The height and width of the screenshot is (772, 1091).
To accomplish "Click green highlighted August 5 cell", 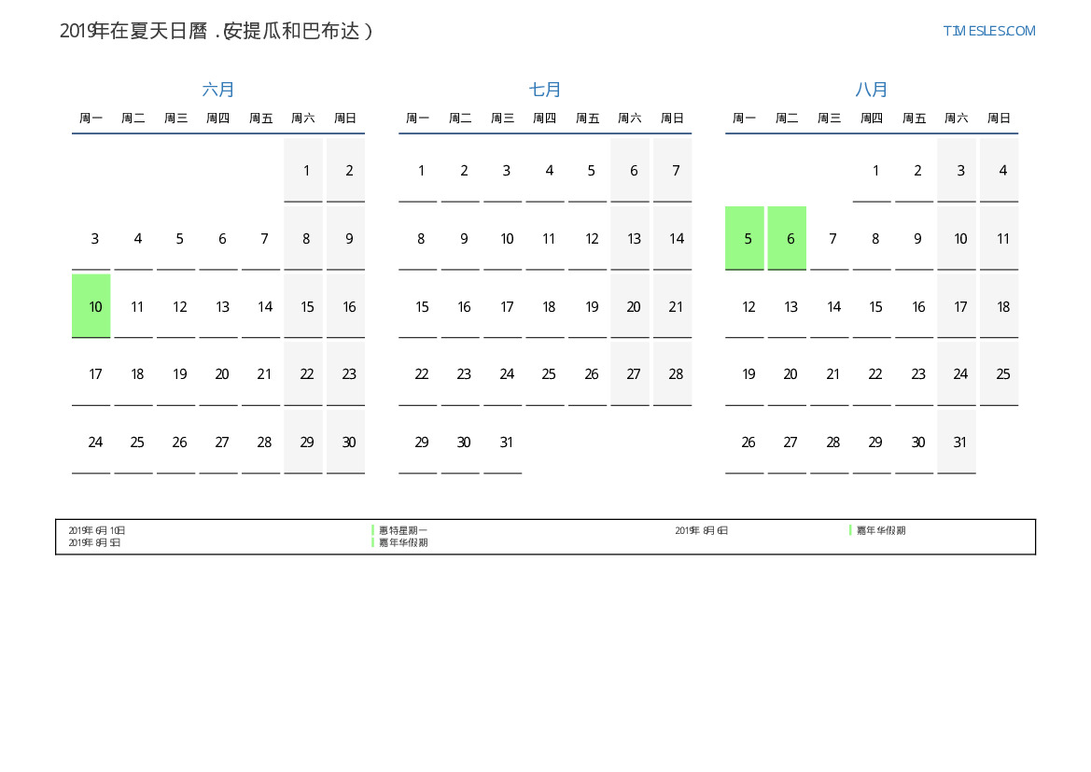I will coord(745,238).
